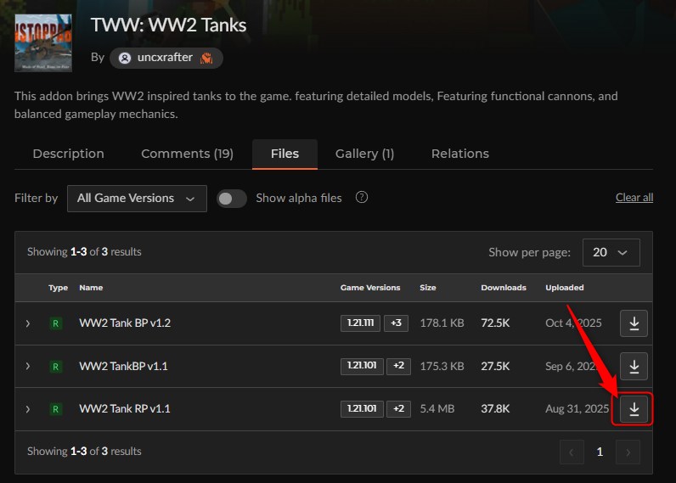Image resolution: width=676 pixels, height=483 pixels.
Task: Open the WW2 TankBP v1.1 file name
Action: click(x=123, y=366)
